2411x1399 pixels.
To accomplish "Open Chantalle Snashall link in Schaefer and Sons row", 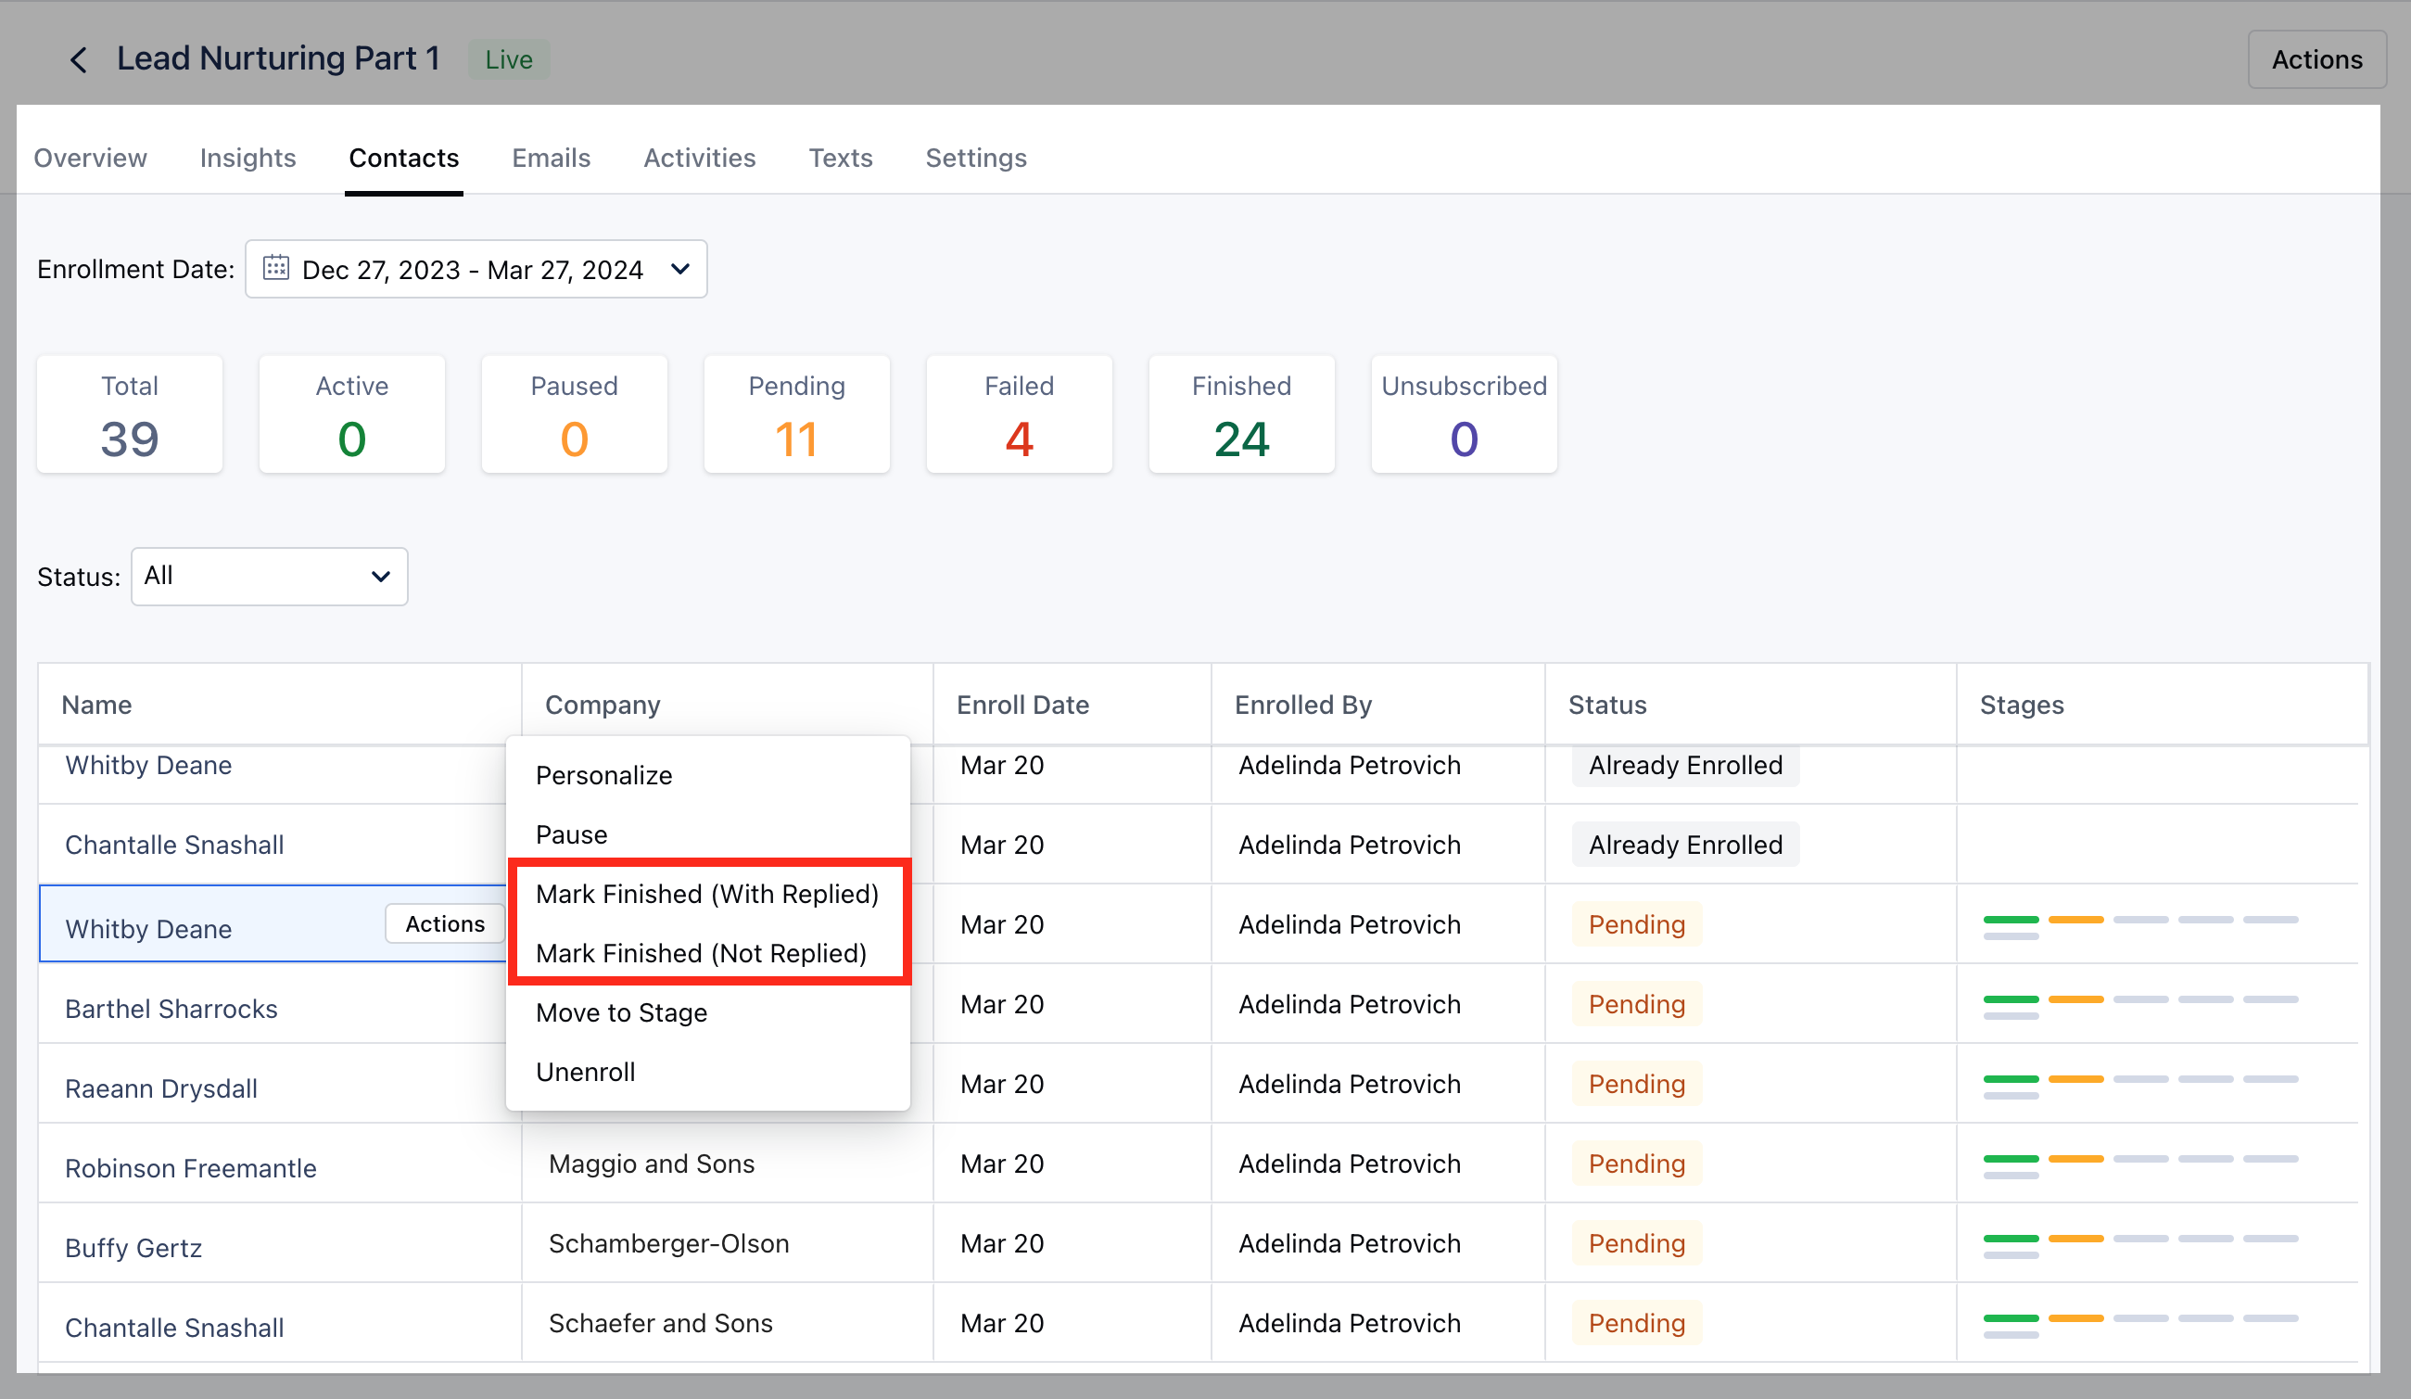I will click(174, 1329).
